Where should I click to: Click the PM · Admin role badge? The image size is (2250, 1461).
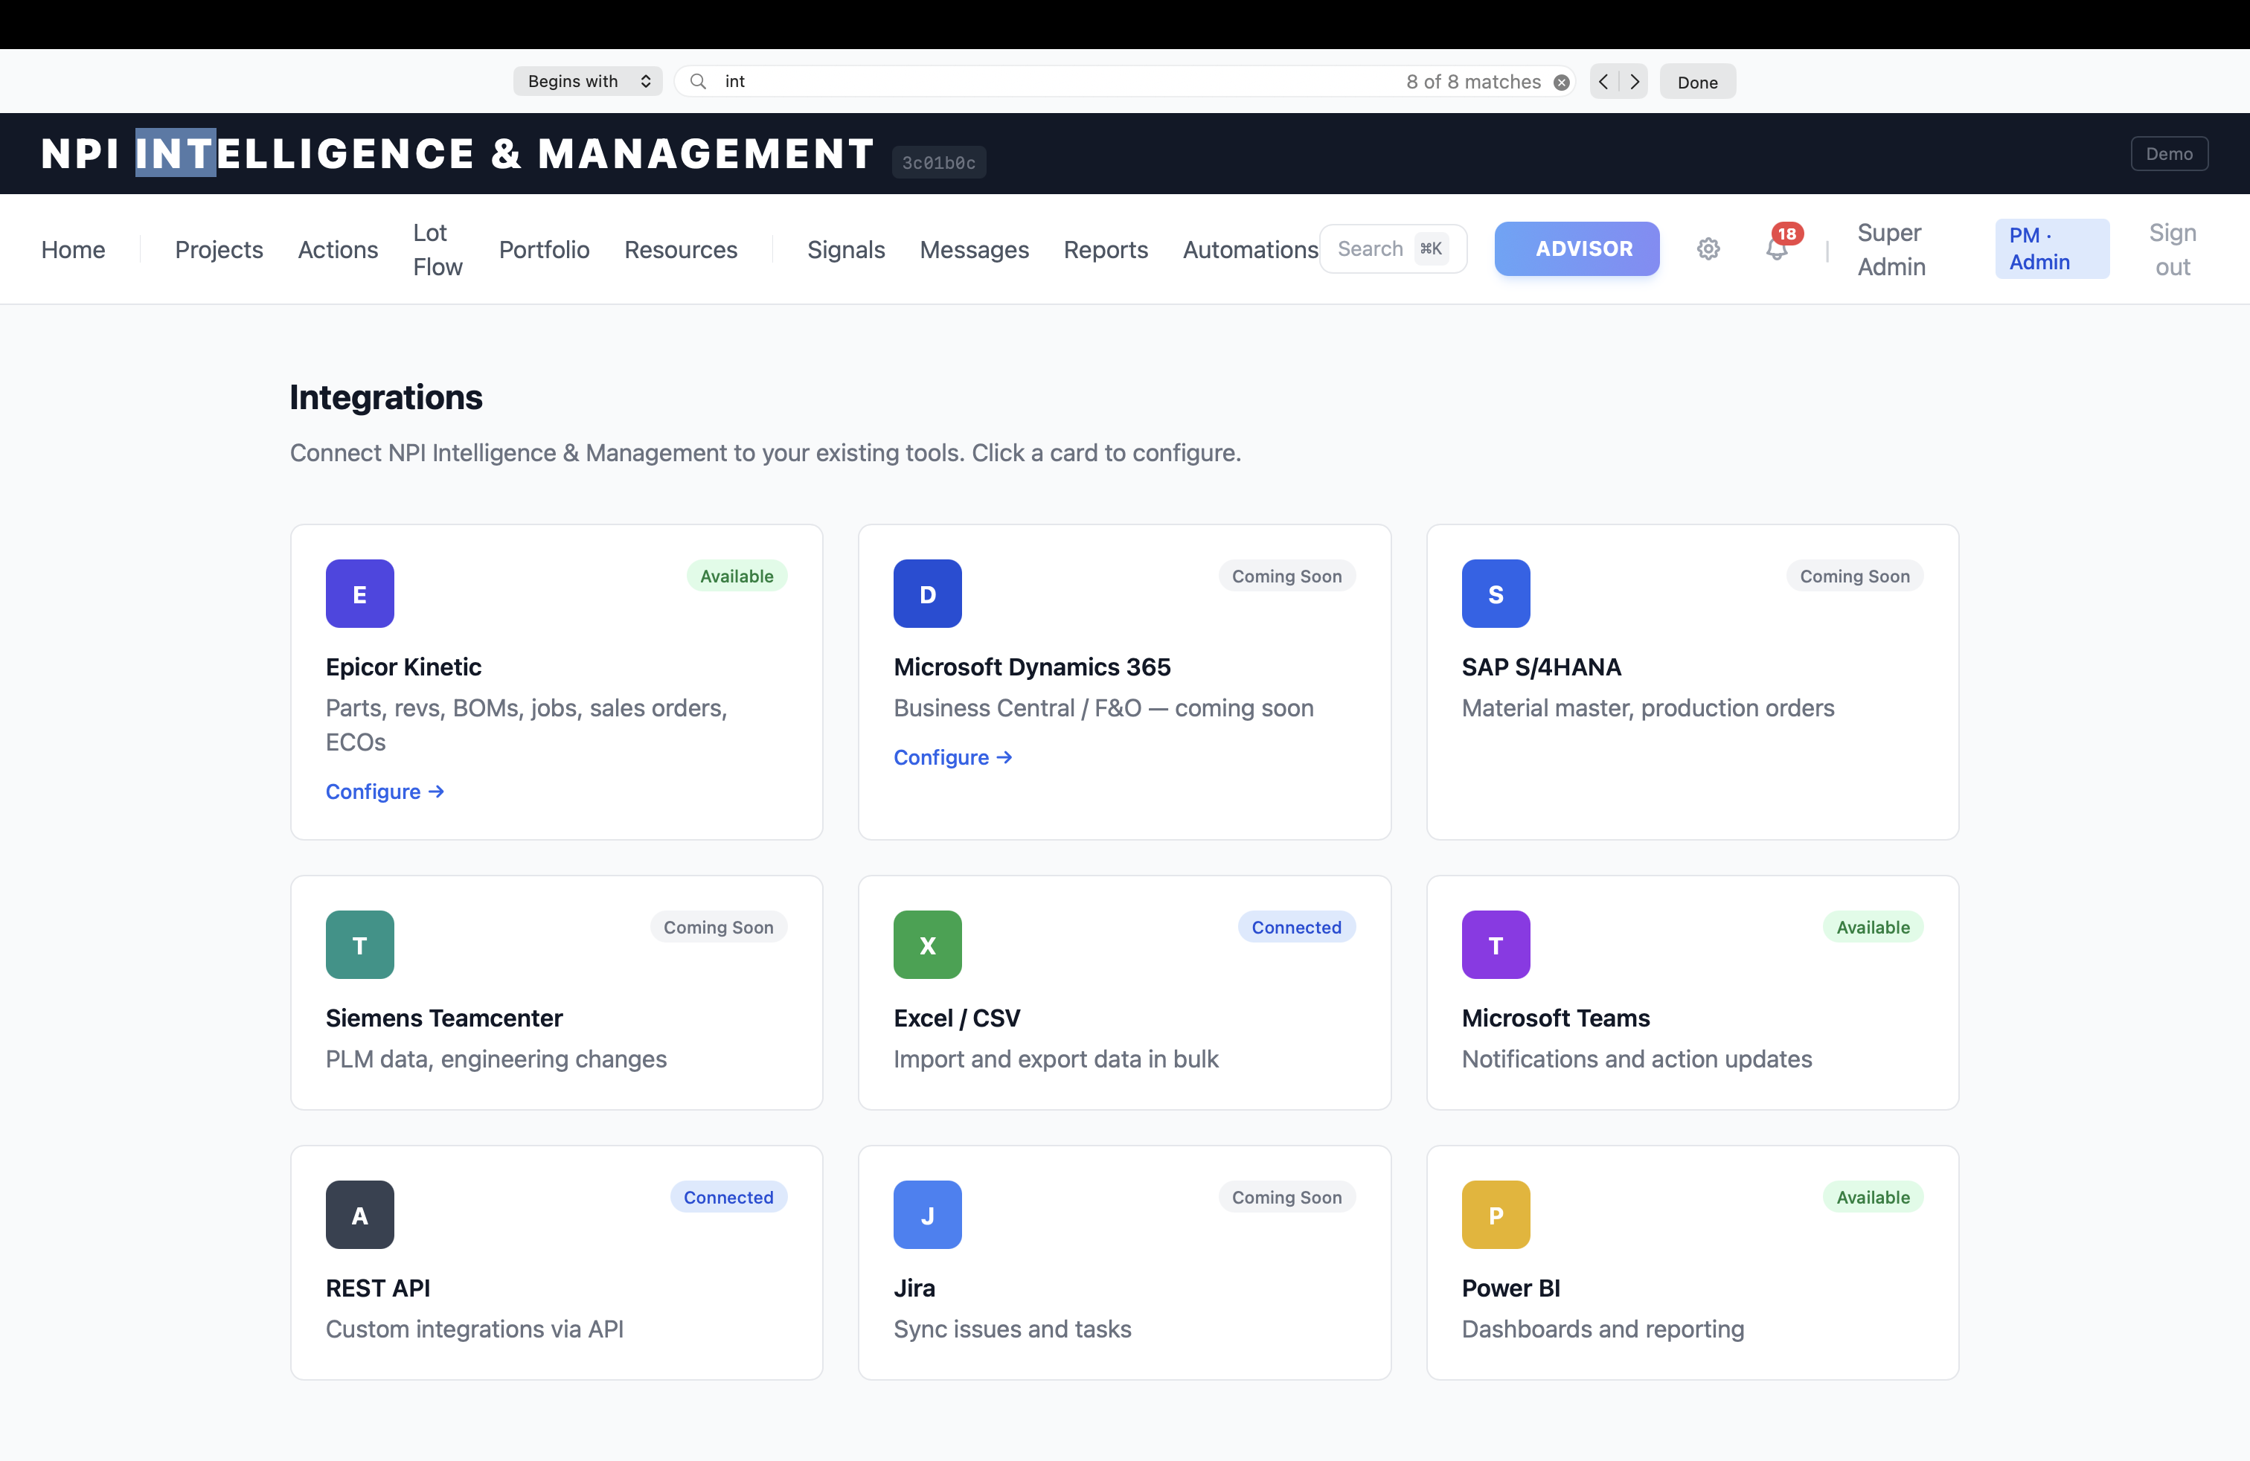2051,248
